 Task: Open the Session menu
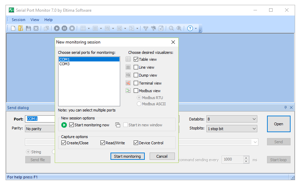(18, 20)
